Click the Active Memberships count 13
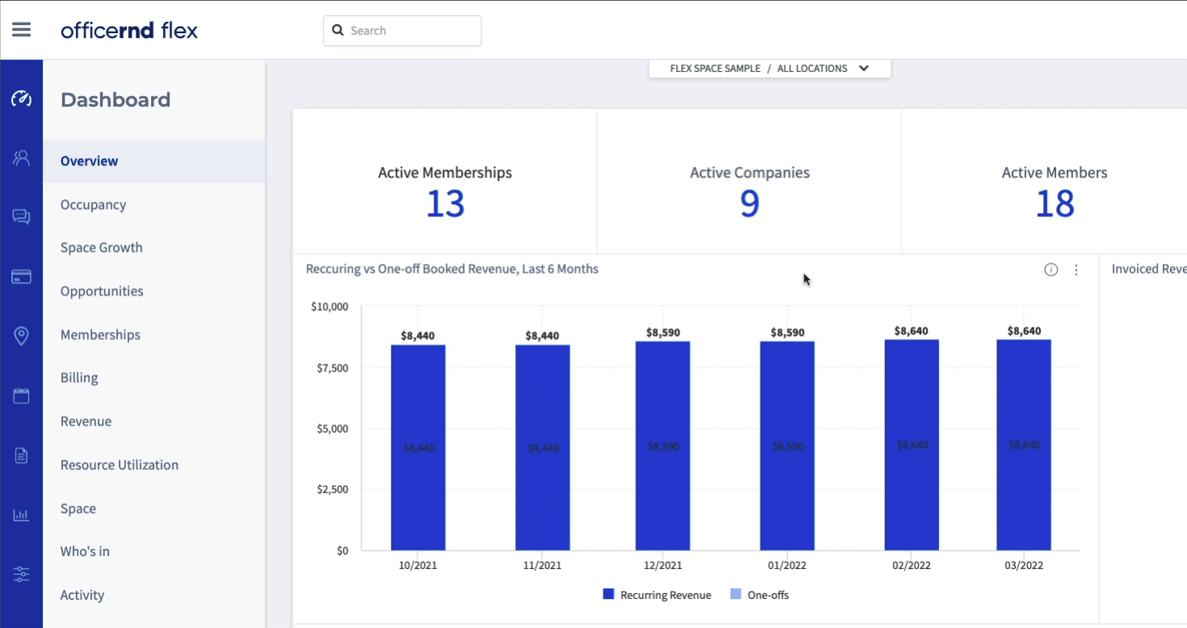1187x628 pixels. pyautogui.click(x=445, y=204)
